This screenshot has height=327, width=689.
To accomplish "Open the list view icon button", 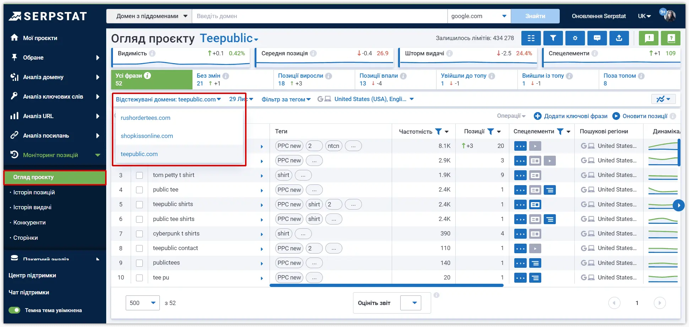I will (x=531, y=38).
